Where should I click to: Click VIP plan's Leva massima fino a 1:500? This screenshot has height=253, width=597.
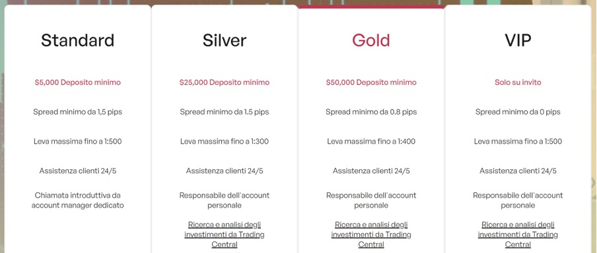click(518, 141)
